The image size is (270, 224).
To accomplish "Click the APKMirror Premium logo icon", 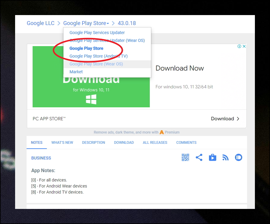I will point(162,132).
